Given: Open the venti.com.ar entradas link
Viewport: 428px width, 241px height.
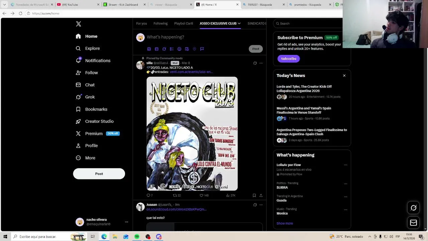Looking at the screenshot, I should pyautogui.click(x=191, y=72).
